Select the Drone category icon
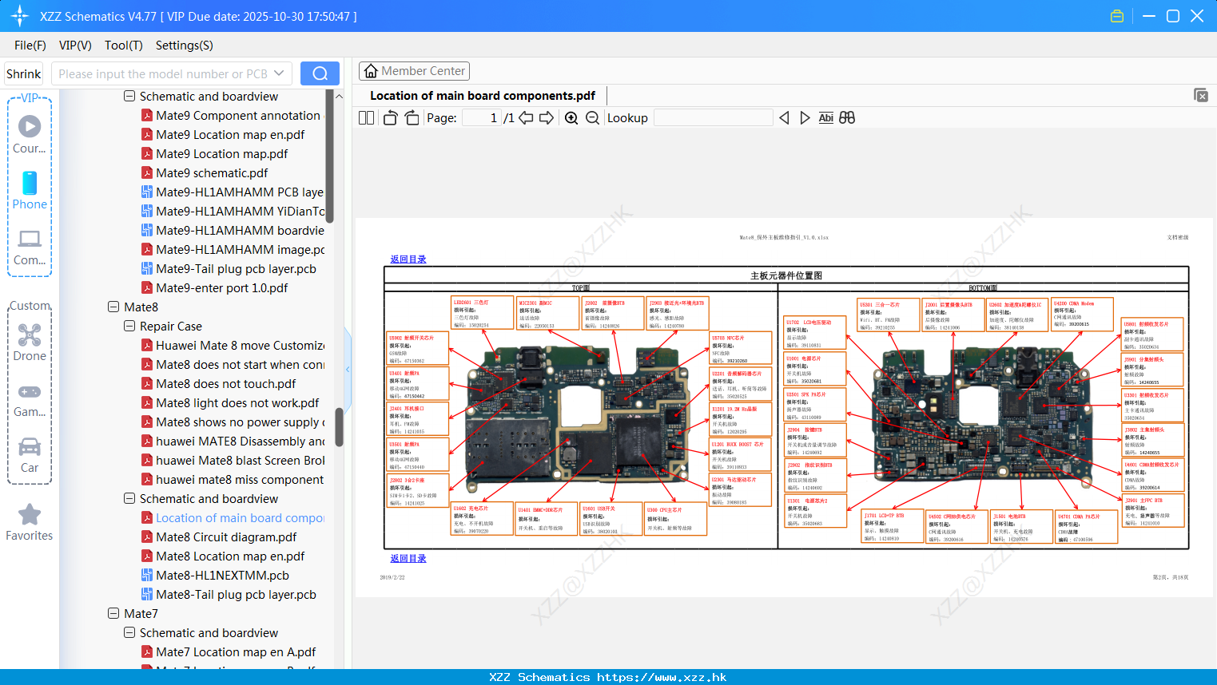 click(x=30, y=342)
